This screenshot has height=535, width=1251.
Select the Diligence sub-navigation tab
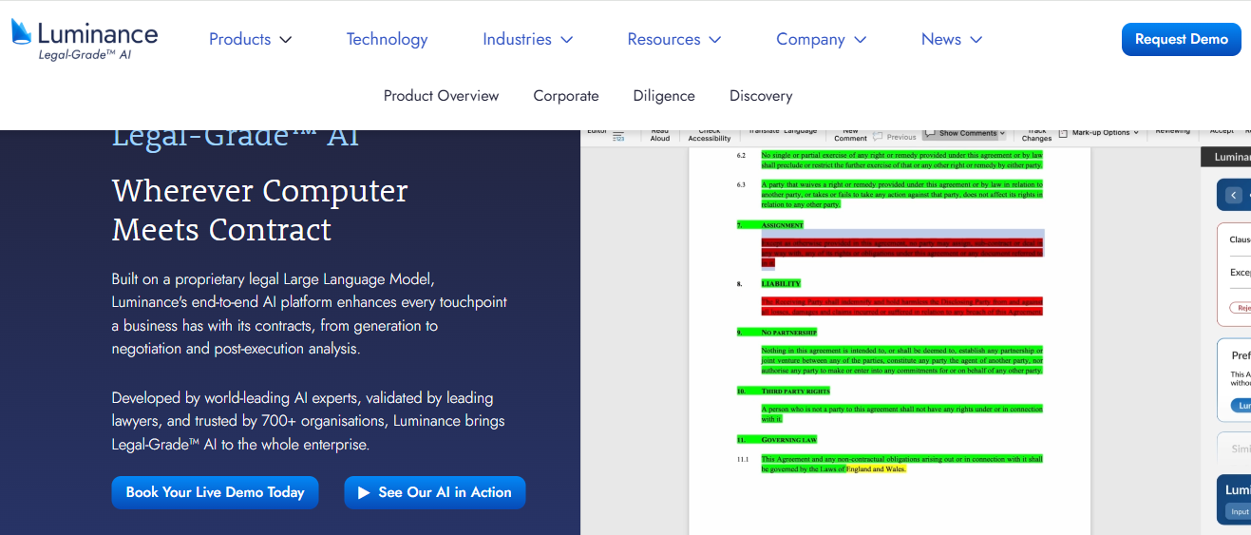[x=664, y=96]
